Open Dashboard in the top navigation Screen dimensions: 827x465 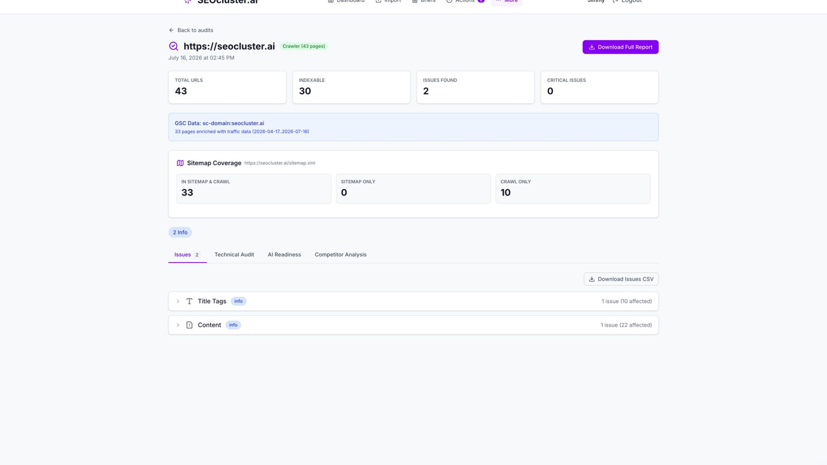(x=346, y=2)
